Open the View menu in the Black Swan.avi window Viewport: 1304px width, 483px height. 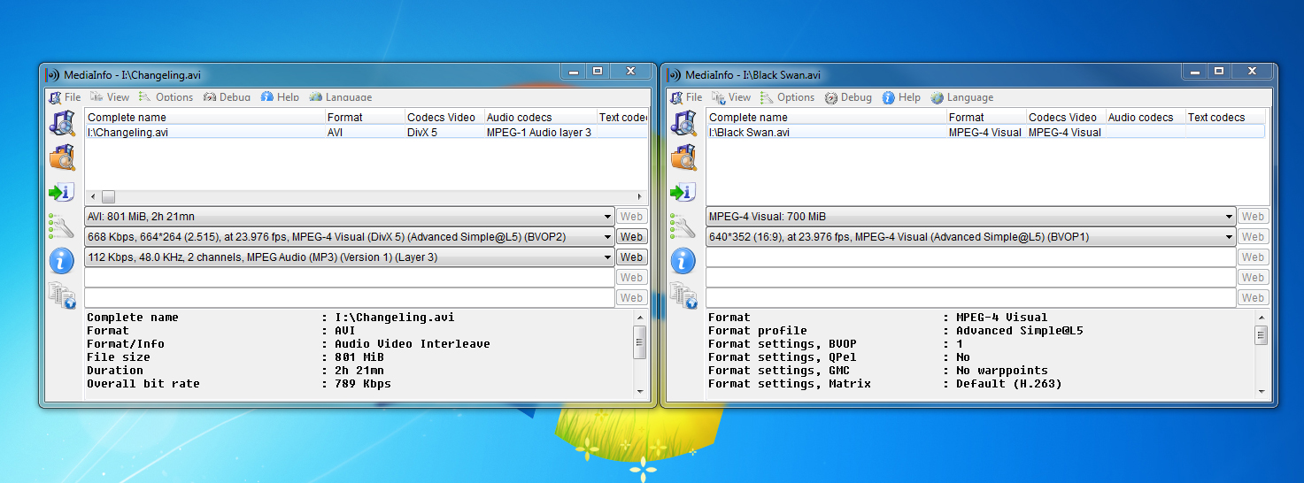[x=731, y=97]
